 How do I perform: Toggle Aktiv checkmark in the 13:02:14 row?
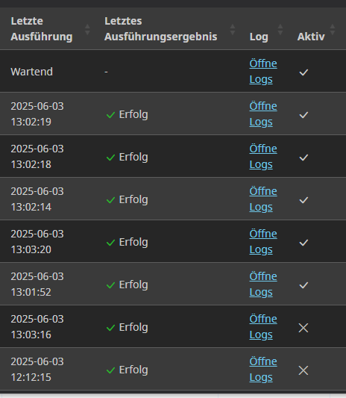coord(303,200)
